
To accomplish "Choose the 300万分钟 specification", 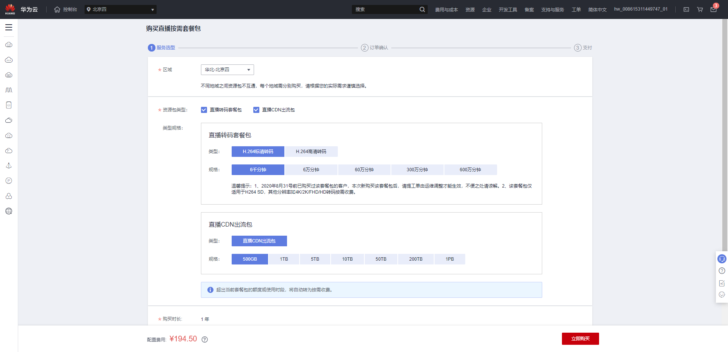I will coord(417,170).
